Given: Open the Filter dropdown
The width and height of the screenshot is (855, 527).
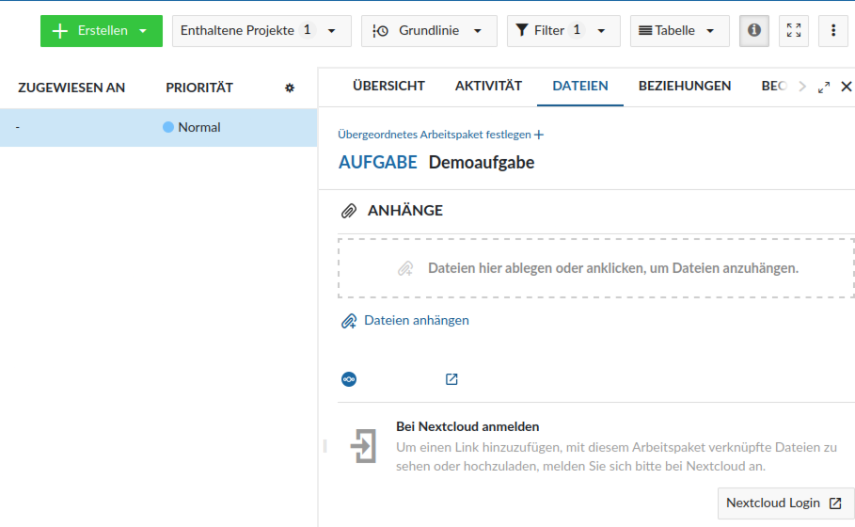Looking at the screenshot, I should pyautogui.click(x=563, y=30).
